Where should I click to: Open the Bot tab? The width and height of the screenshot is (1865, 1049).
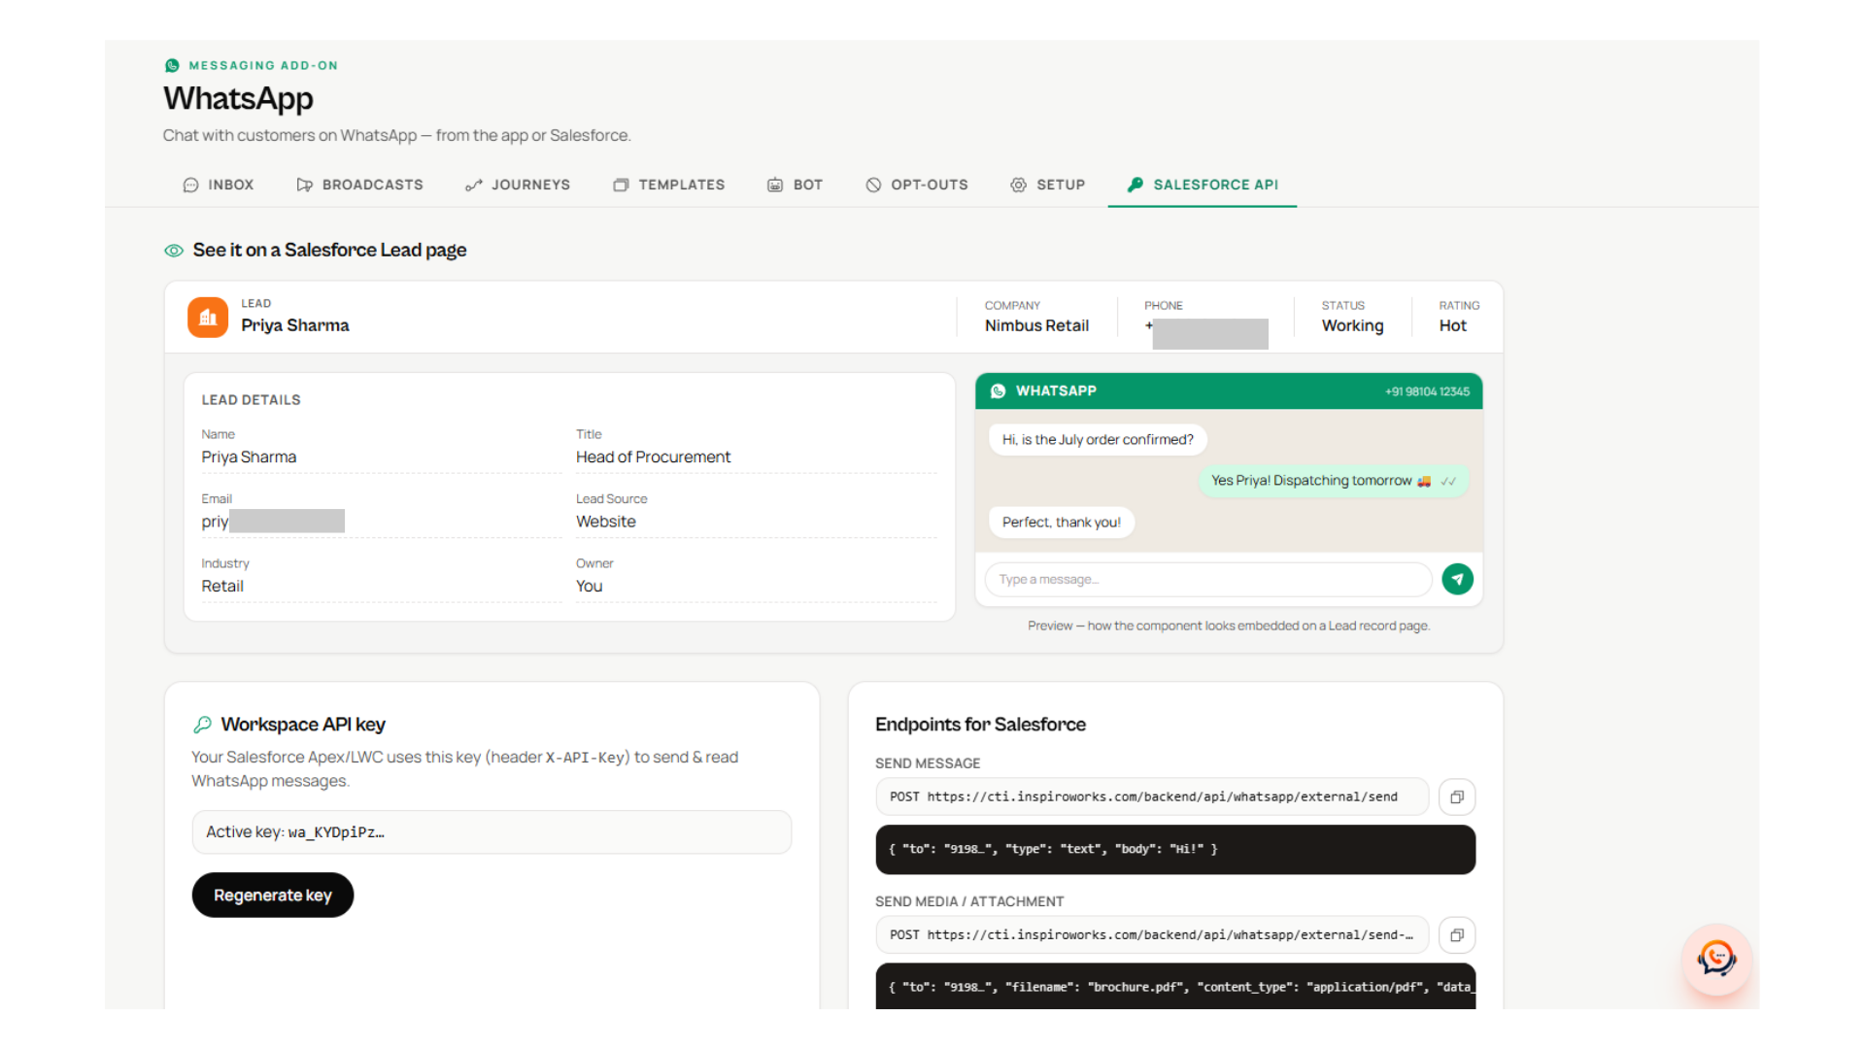click(x=796, y=185)
